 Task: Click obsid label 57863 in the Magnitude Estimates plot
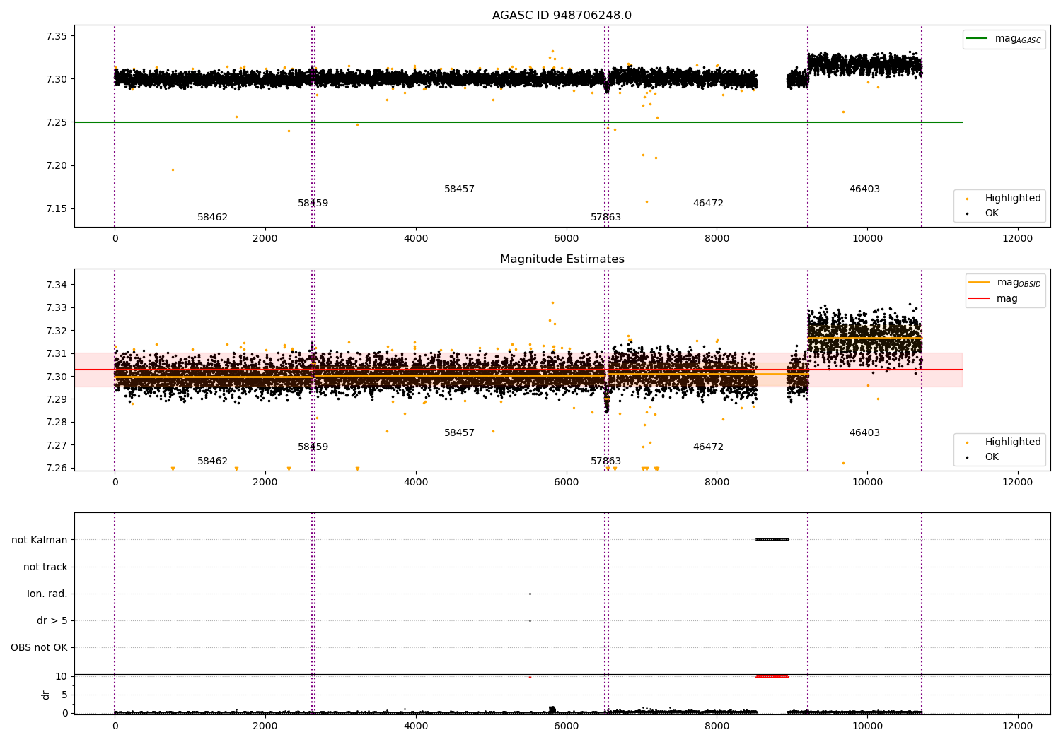click(x=605, y=461)
